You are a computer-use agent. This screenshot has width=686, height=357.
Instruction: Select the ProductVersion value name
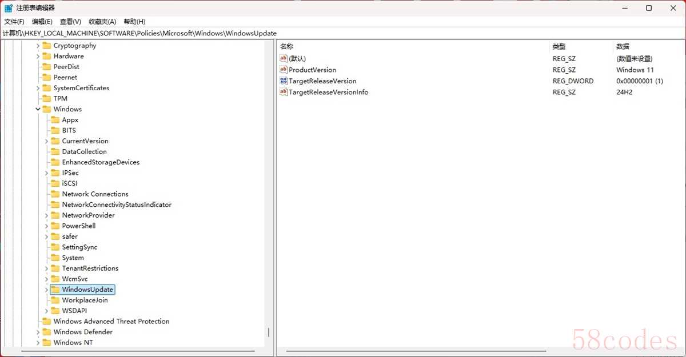(313, 70)
